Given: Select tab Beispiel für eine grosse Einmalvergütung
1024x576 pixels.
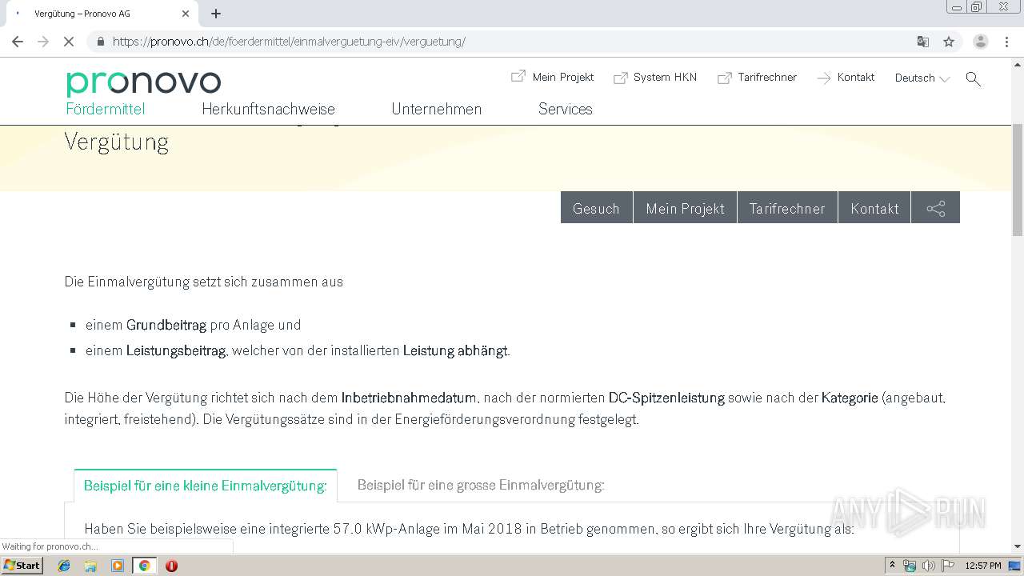Looking at the screenshot, I should (x=481, y=486).
